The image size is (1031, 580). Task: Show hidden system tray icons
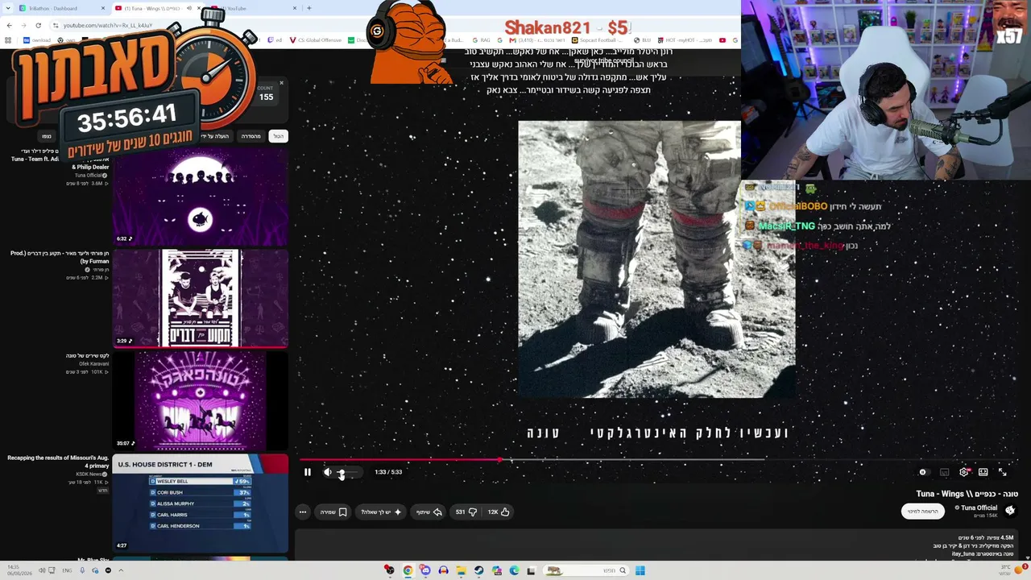click(x=121, y=570)
